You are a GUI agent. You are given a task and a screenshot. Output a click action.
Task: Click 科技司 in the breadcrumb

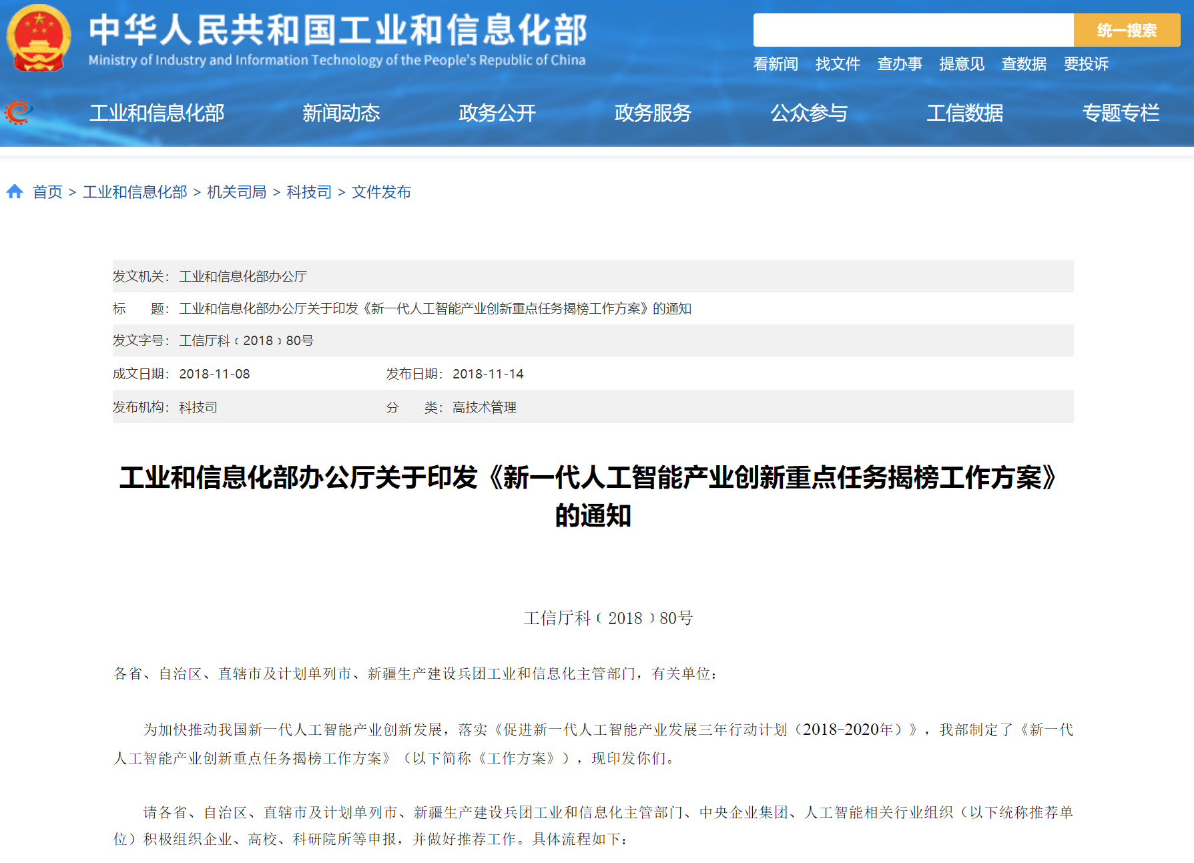pos(309,192)
